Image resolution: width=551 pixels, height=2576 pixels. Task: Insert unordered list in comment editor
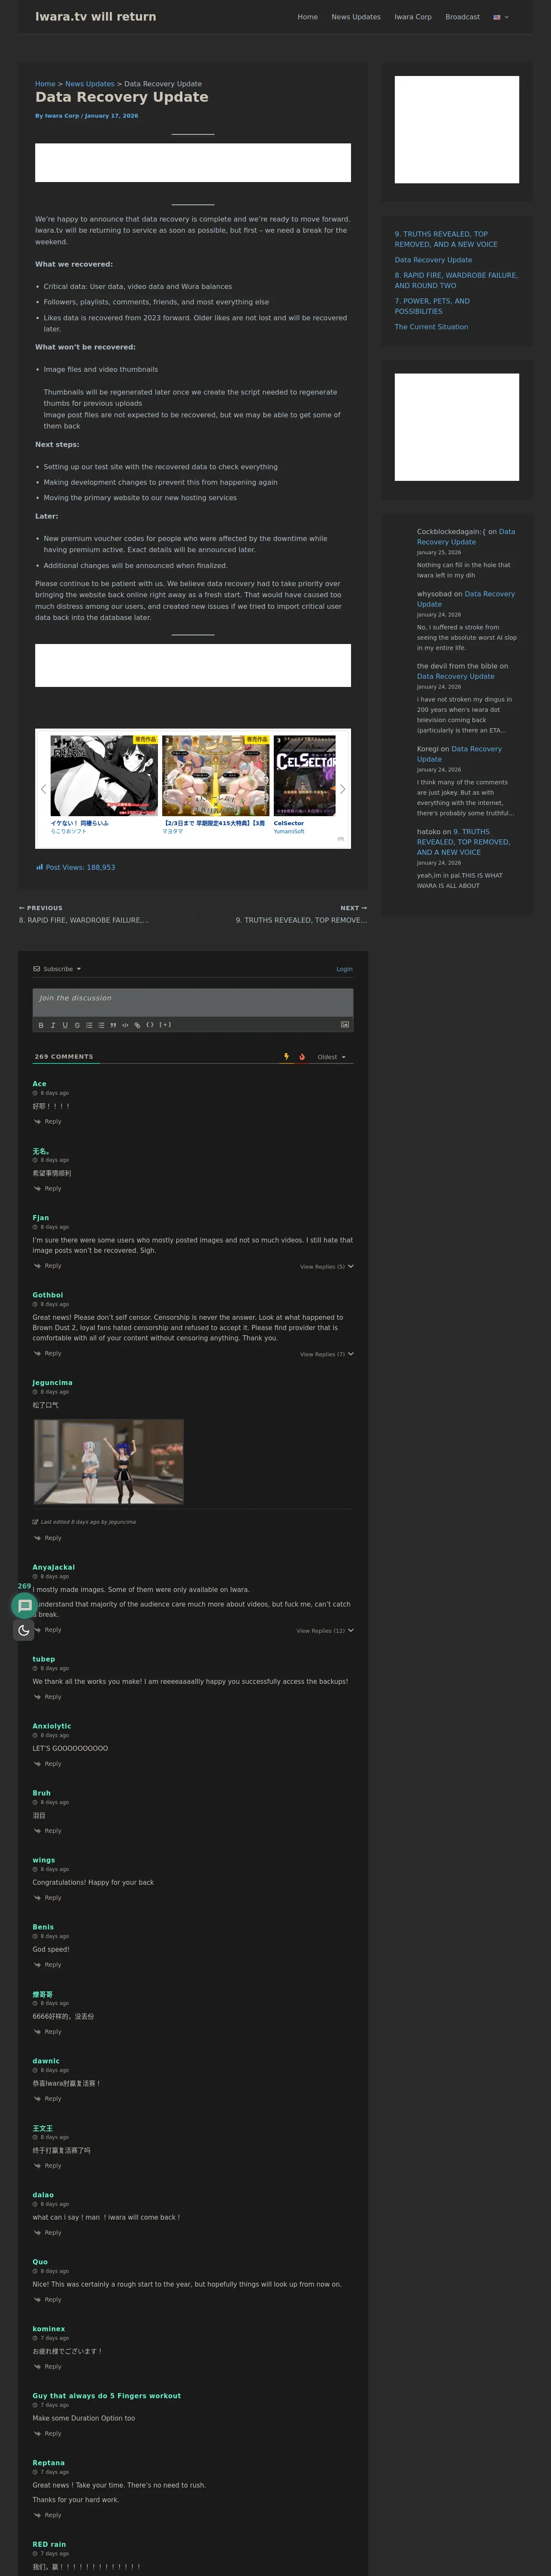click(101, 1025)
